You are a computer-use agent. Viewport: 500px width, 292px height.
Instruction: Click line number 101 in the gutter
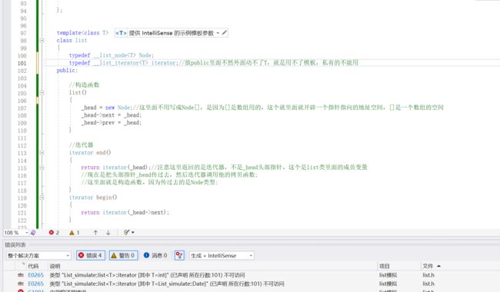point(22,63)
